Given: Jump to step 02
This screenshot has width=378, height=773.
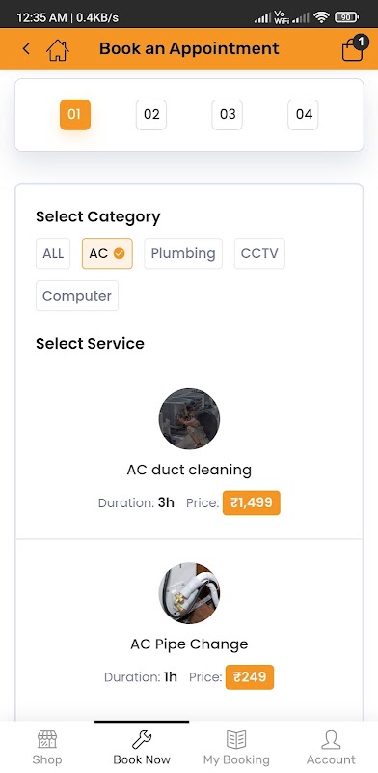Looking at the screenshot, I should pyautogui.click(x=151, y=115).
